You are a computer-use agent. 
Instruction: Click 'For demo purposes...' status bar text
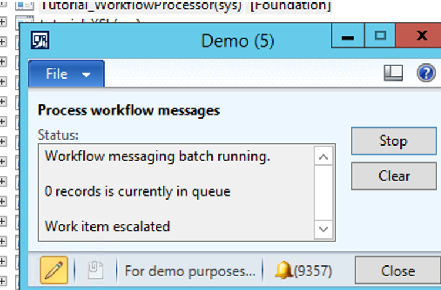[x=190, y=271]
